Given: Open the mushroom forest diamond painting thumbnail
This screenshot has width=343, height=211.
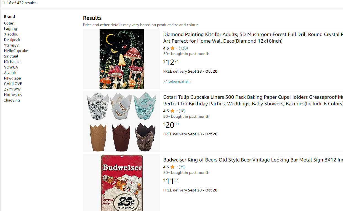Looking at the screenshot, I should [x=121, y=59].
